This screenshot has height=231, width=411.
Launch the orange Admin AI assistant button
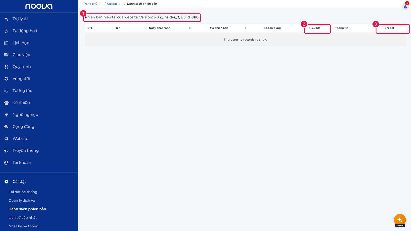[400, 220]
